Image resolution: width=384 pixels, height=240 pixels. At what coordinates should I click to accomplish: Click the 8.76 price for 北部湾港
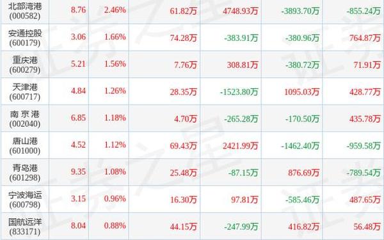click(78, 10)
